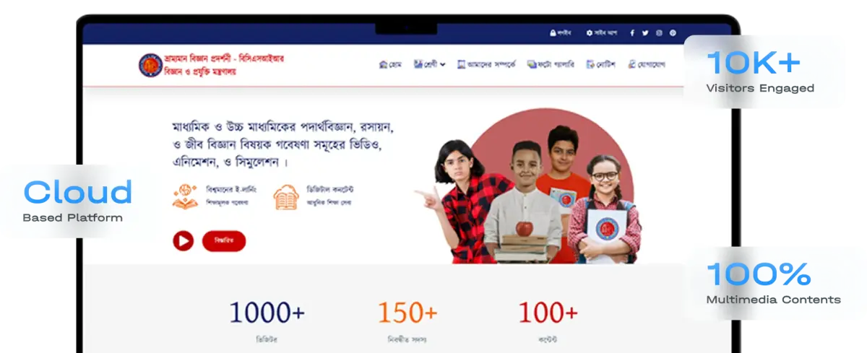This screenshot has width=867, height=353.
Task: Click the e-learning globe hands icon
Action: [185, 196]
